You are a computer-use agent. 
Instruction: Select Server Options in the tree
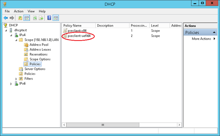point(35,69)
